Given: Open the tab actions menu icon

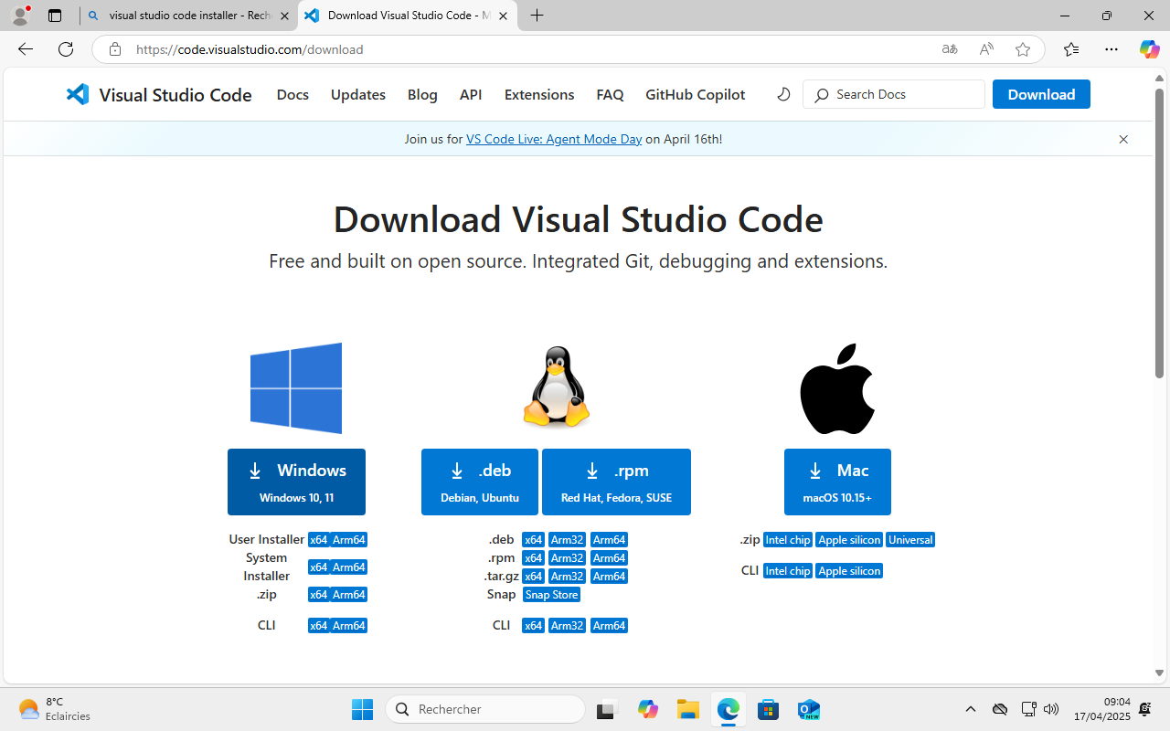Looking at the screenshot, I should click(x=55, y=16).
